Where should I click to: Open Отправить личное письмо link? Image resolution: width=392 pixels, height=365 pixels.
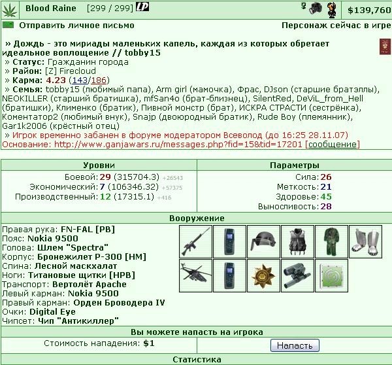tap(76, 26)
